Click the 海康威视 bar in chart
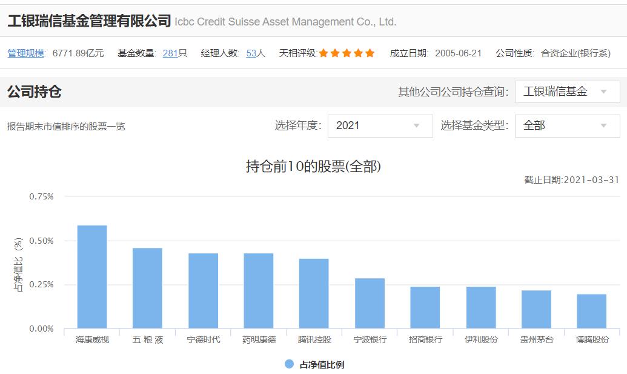The image size is (627, 374). tap(92, 277)
